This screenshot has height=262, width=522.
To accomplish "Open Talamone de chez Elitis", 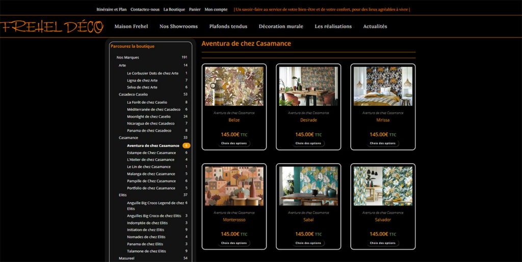I will tap(146, 251).
